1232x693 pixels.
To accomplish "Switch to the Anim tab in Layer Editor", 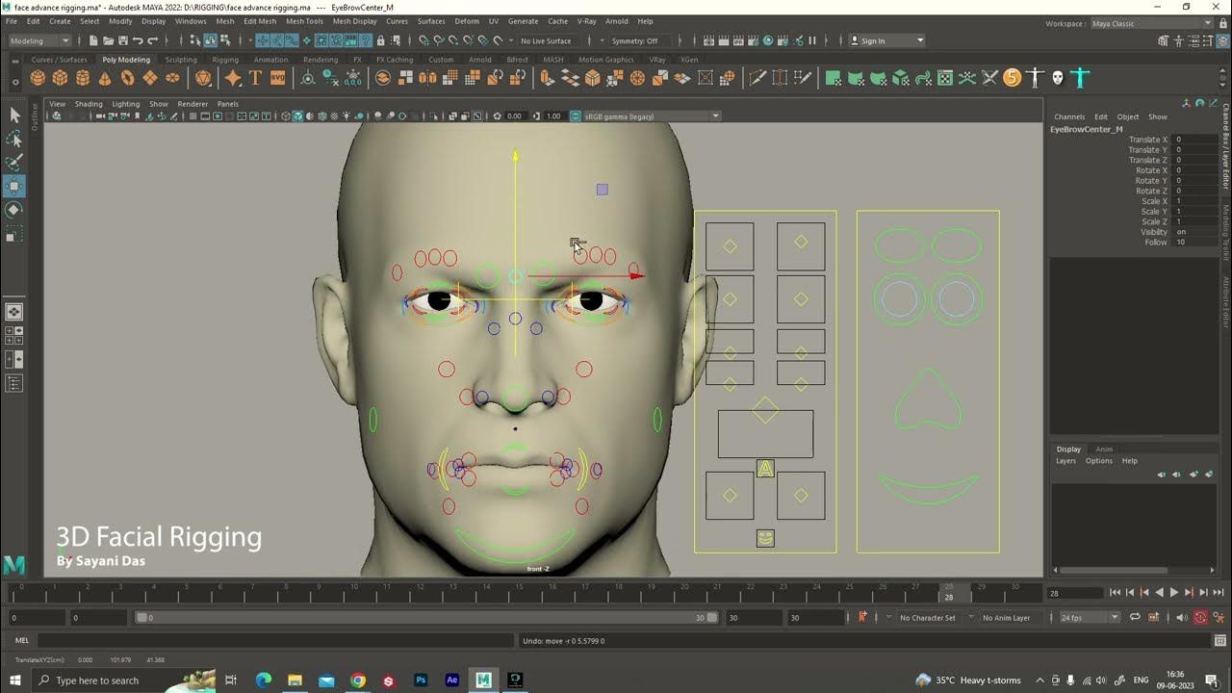I will [1104, 449].
